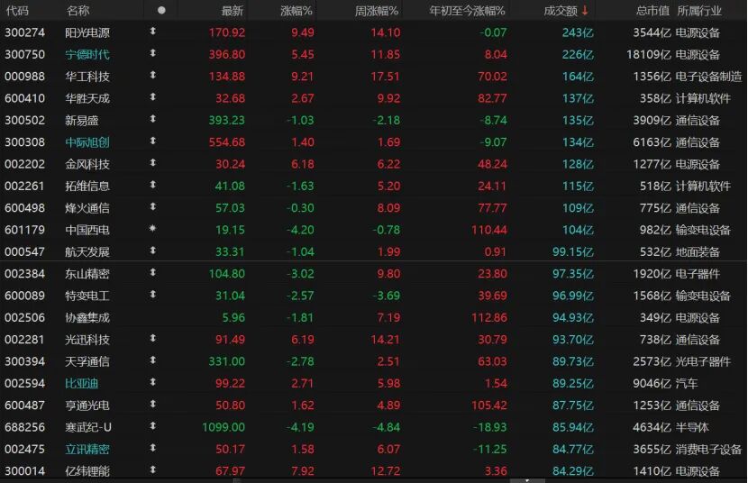Click the marker icon in 比亚迪 row

[x=152, y=383]
